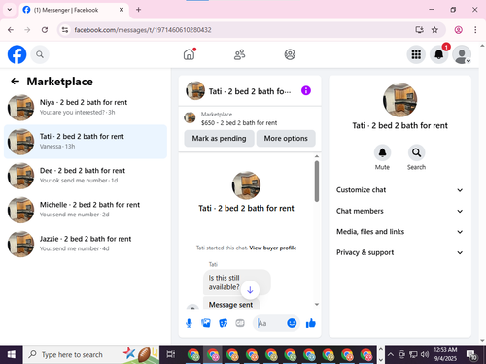Image resolution: width=486 pixels, height=364 pixels.
Task: Expand the Customize chat section
Action: 399,190
